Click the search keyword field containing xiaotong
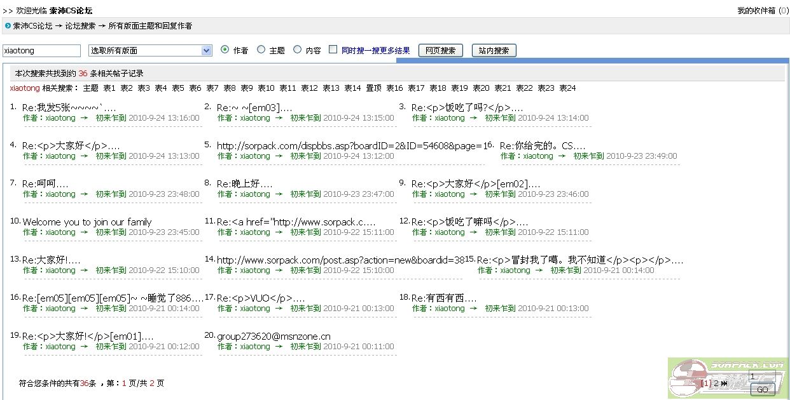This screenshot has height=400, width=790. coord(41,50)
